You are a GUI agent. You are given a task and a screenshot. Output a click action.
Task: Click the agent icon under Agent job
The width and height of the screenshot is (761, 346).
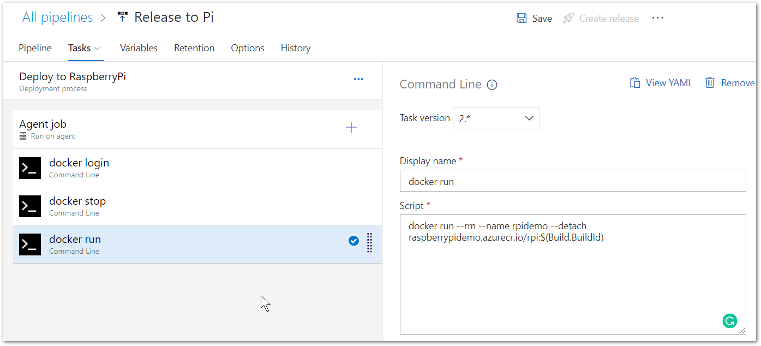click(22, 136)
